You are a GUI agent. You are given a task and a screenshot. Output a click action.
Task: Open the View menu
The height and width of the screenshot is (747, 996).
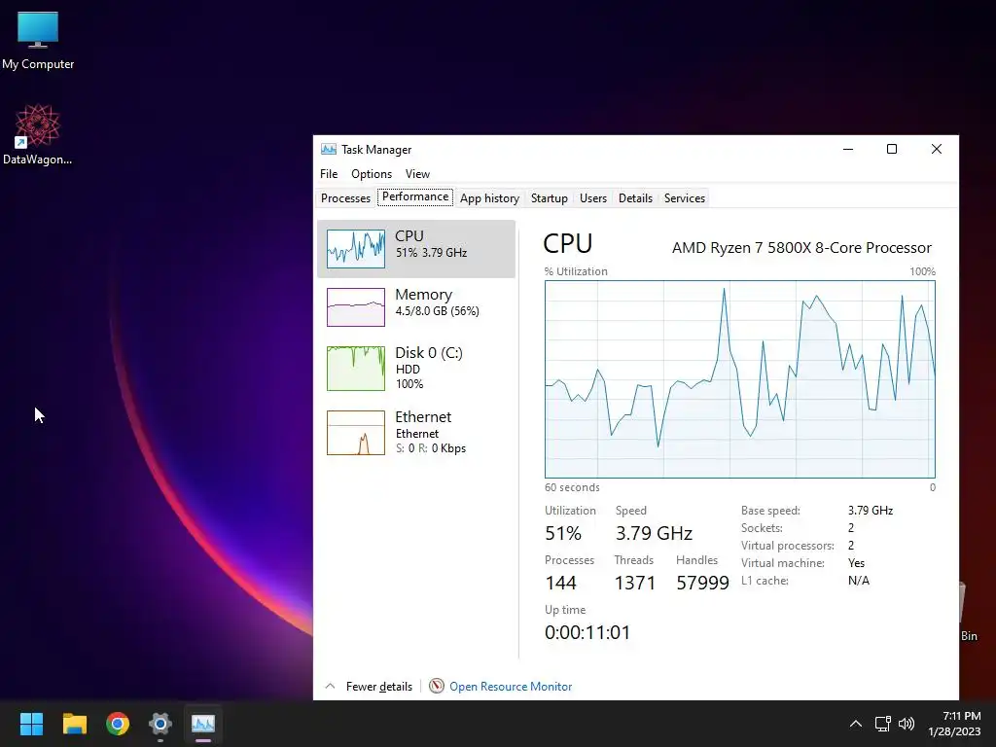tap(417, 173)
